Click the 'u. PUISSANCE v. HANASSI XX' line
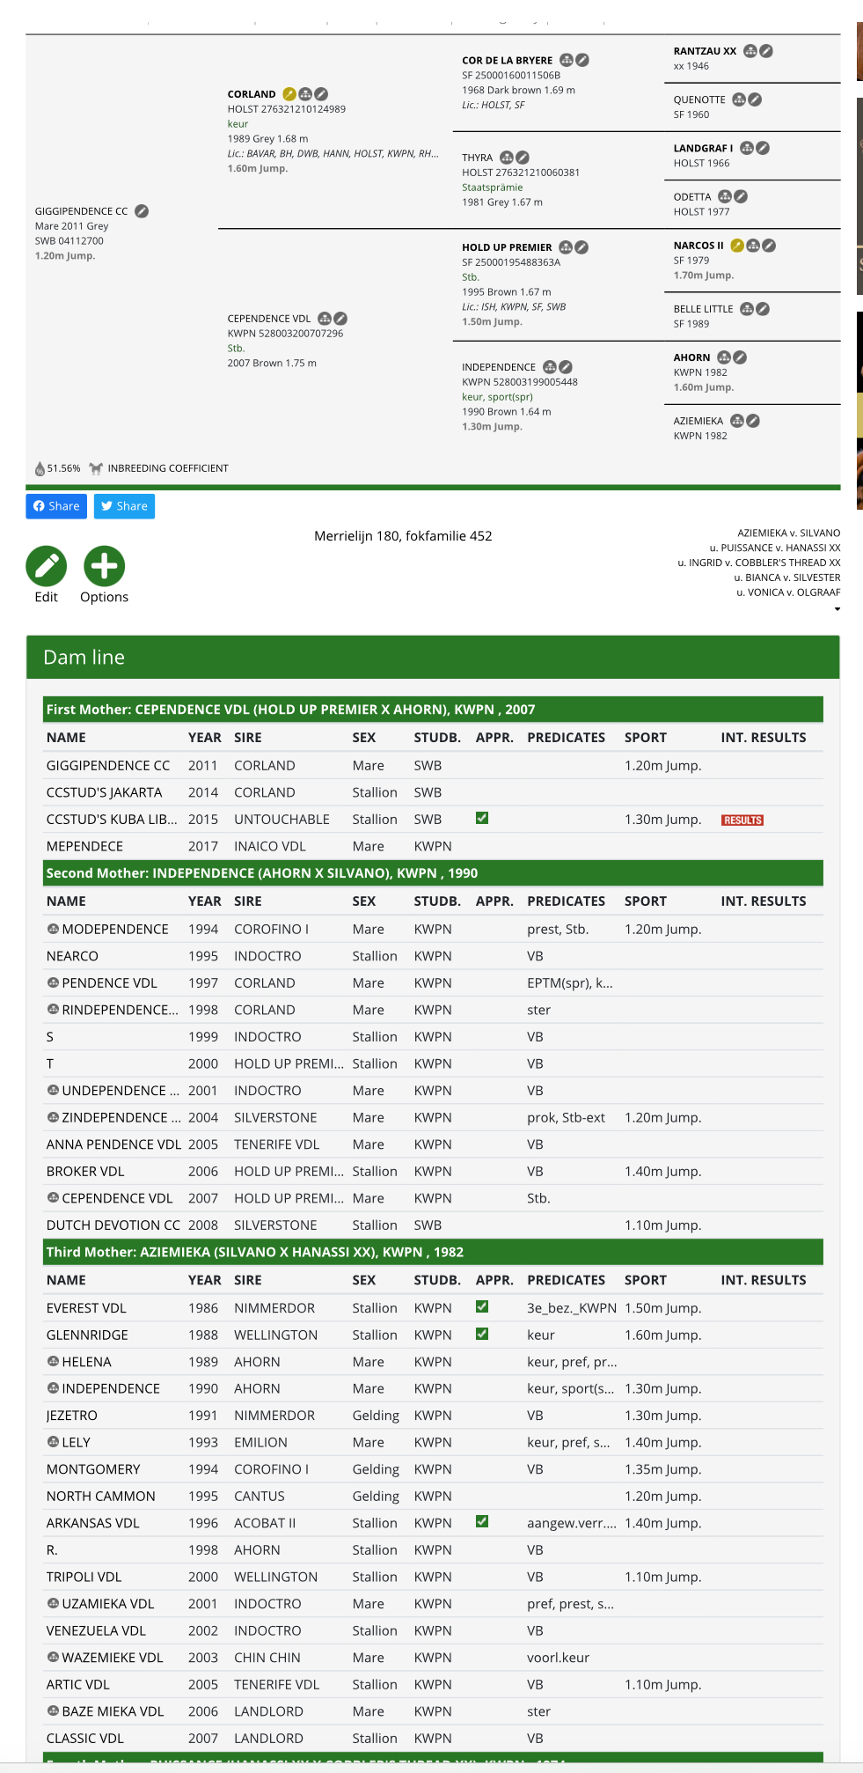Screen dimensions: 863x1773 775,548
